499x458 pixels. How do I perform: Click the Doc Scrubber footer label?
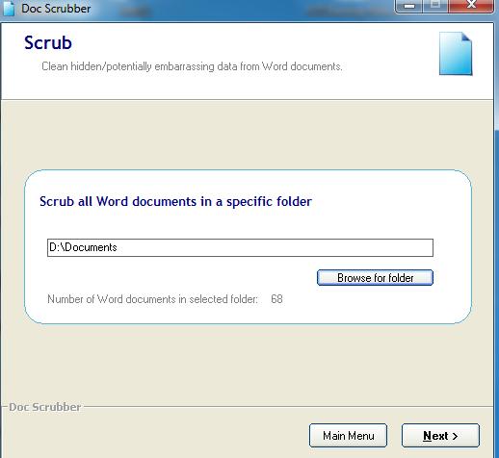tap(44, 407)
